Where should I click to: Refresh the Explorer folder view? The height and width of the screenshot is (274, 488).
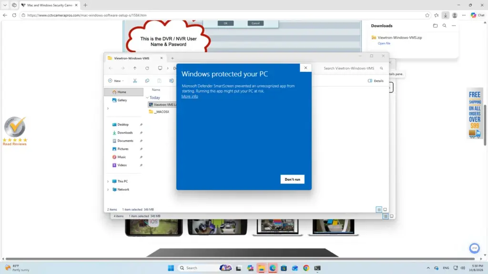(x=147, y=68)
